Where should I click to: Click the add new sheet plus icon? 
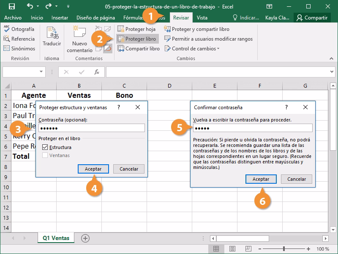pos(85,238)
